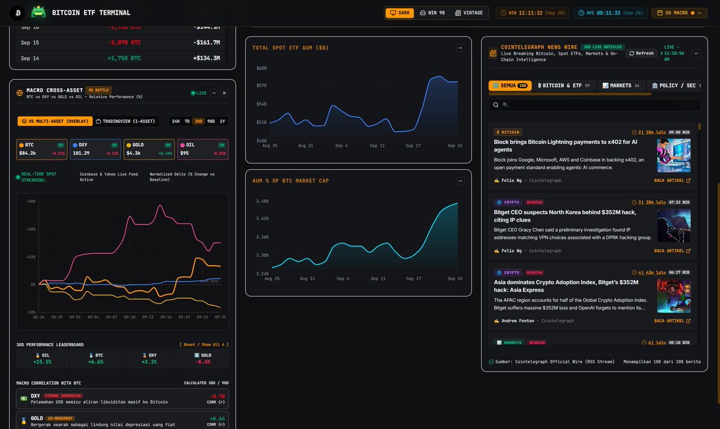Click the green pixel invader icon
The width and height of the screenshot is (720, 429).
[39, 13]
